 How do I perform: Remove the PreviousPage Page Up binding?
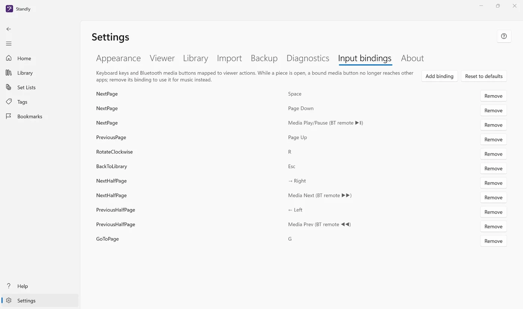pos(493,140)
